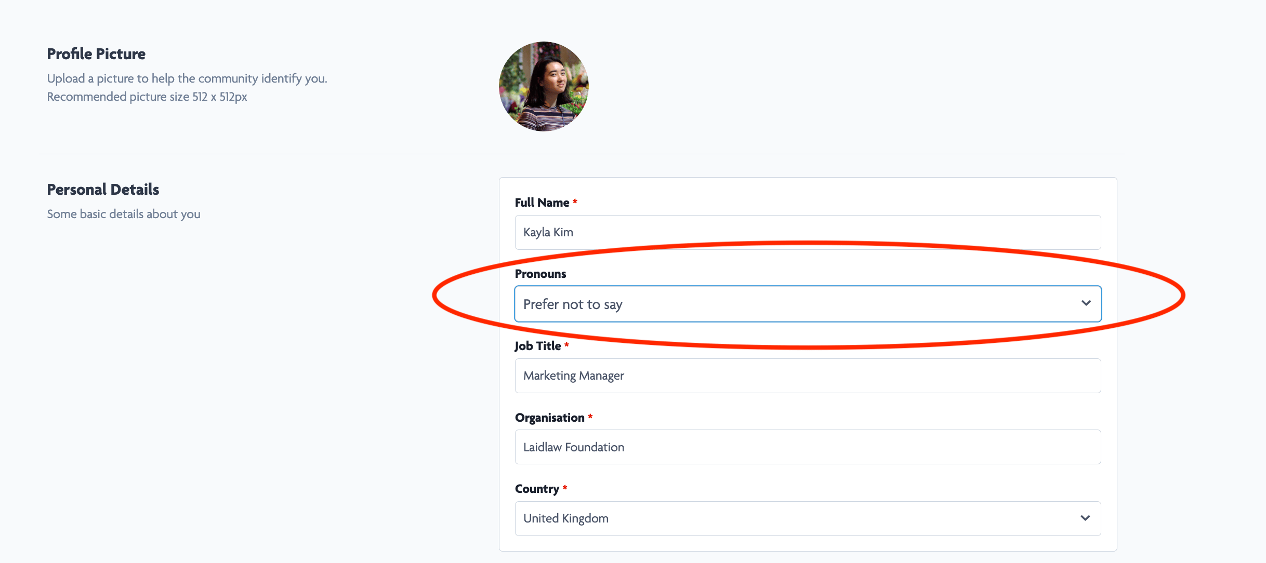Click the Profile Picture heading
The width and height of the screenshot is (1266, 563).
point(96,54)
